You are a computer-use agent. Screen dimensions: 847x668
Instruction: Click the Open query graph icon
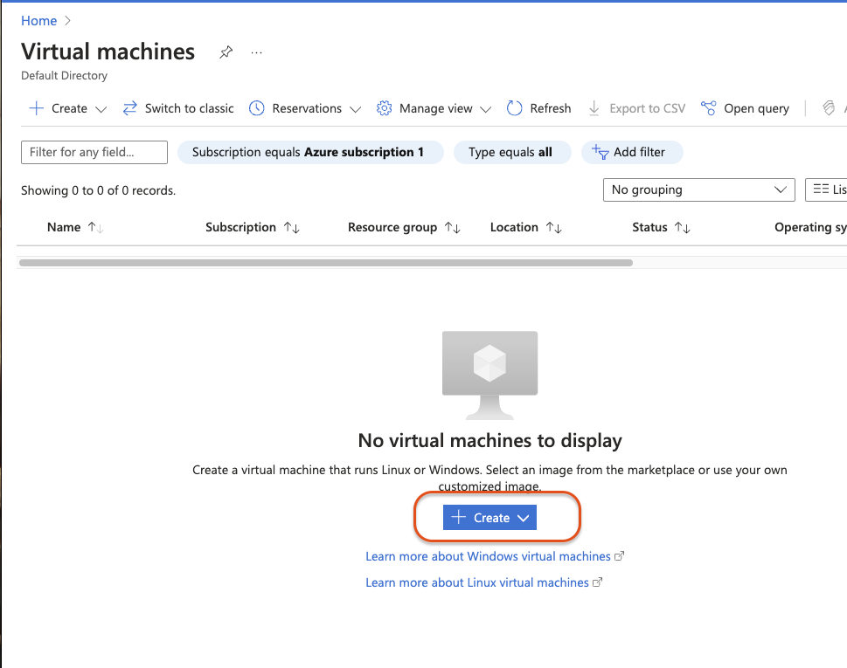click(708, 108)
